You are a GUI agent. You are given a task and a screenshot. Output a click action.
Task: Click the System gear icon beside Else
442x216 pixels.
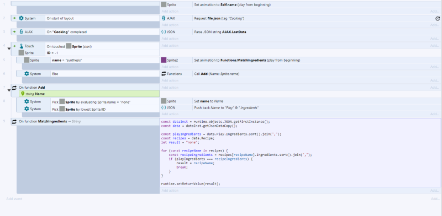27,74
